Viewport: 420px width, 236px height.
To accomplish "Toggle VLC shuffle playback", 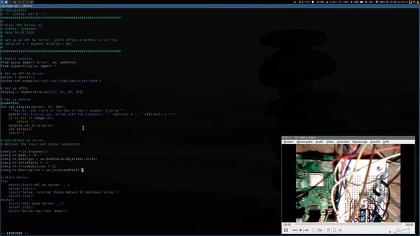I will click(x=340, y=230).
